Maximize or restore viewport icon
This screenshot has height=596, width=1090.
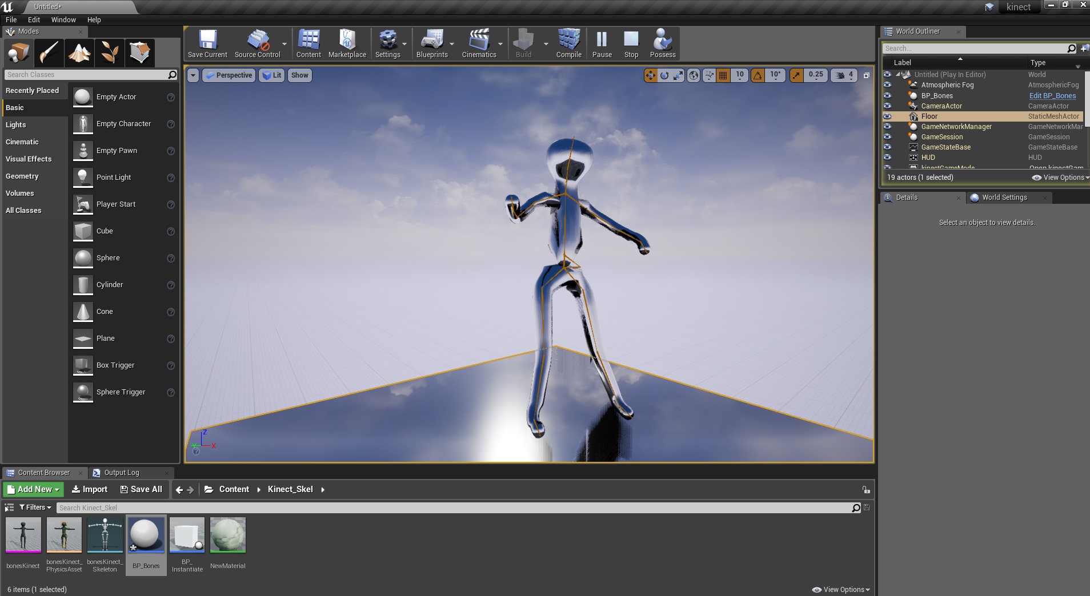[x=866, y=75]
